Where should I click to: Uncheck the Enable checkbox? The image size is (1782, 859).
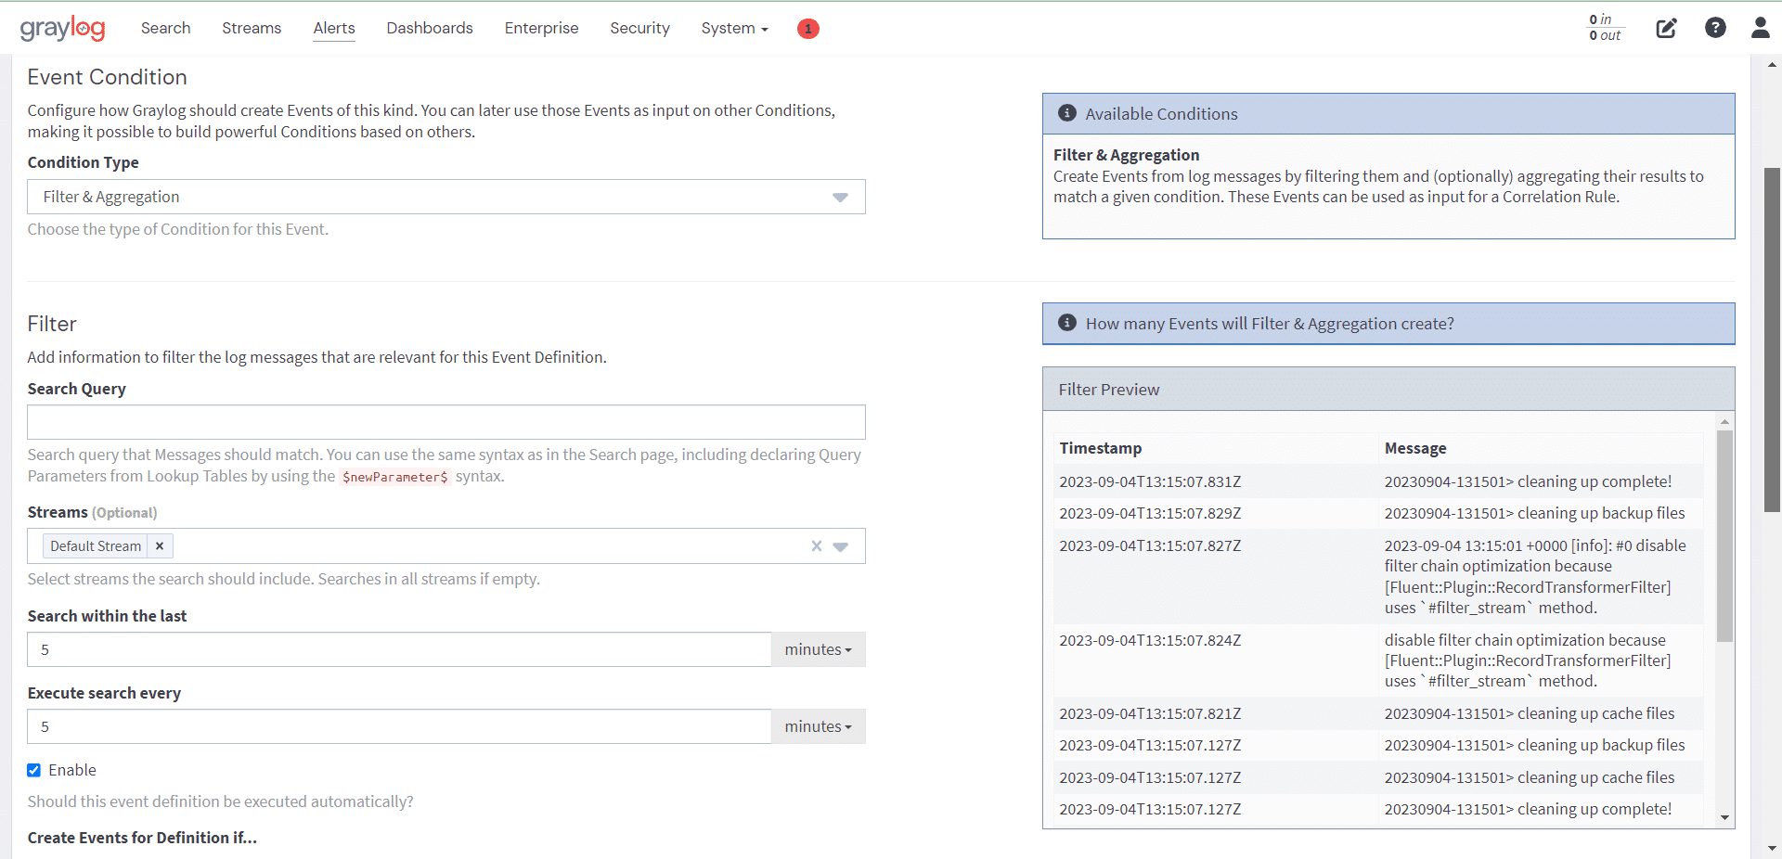pos(34,770)
